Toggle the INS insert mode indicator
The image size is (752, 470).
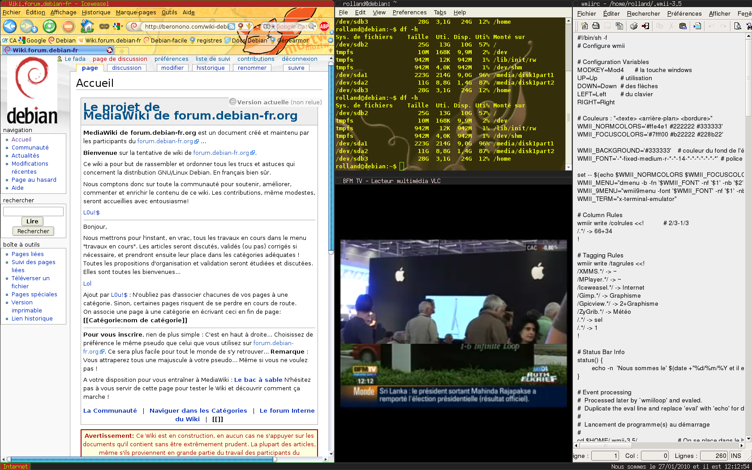click(736, 456)
